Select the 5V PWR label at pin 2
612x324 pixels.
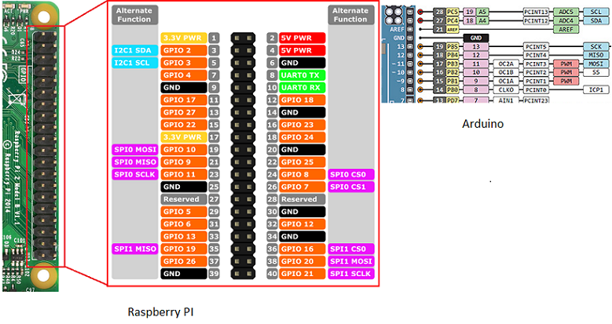pyautogui.click(x=302, y=38)
